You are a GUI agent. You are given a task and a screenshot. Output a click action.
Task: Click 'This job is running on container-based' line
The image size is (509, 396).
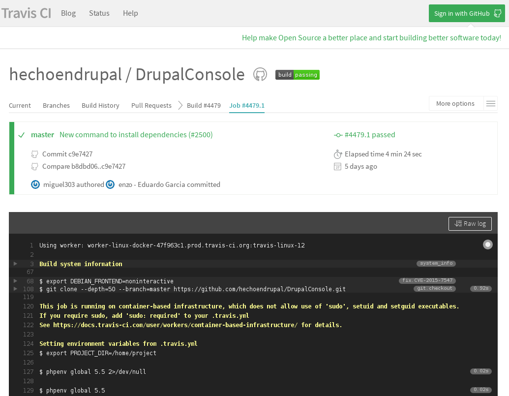point(249,306)
